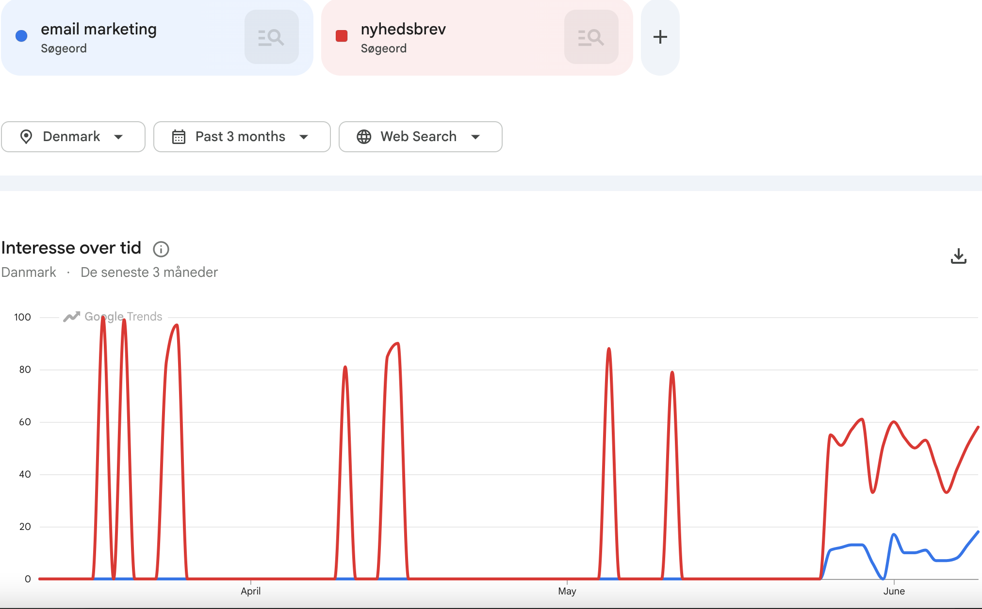Click the calendar icon in time filter
Screen dimensions: 982x609
(x=179, y=137)
